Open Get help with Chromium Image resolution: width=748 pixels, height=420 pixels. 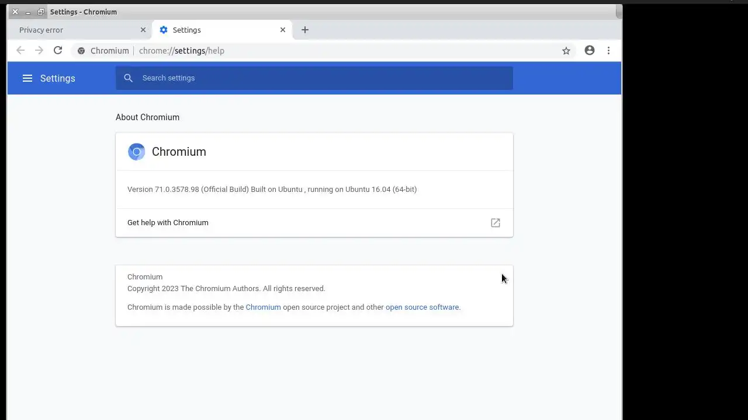coord(314,223)
